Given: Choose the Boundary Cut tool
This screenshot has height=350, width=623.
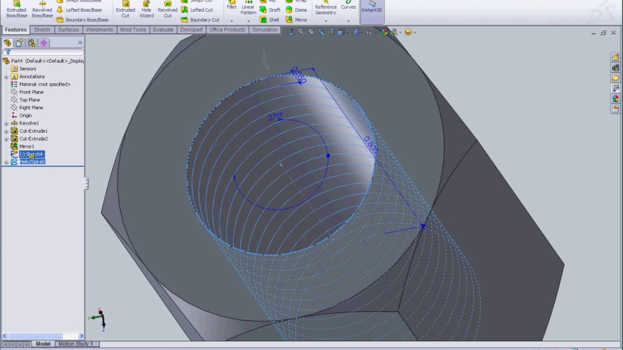Looking at the screenshot, I should 200,20.
